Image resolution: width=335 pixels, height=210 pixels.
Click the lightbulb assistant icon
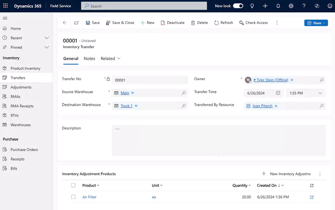[252, 6]
